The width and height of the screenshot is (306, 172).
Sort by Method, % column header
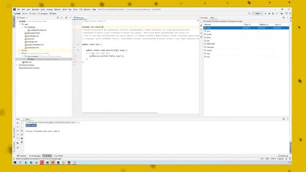(266, 24)
